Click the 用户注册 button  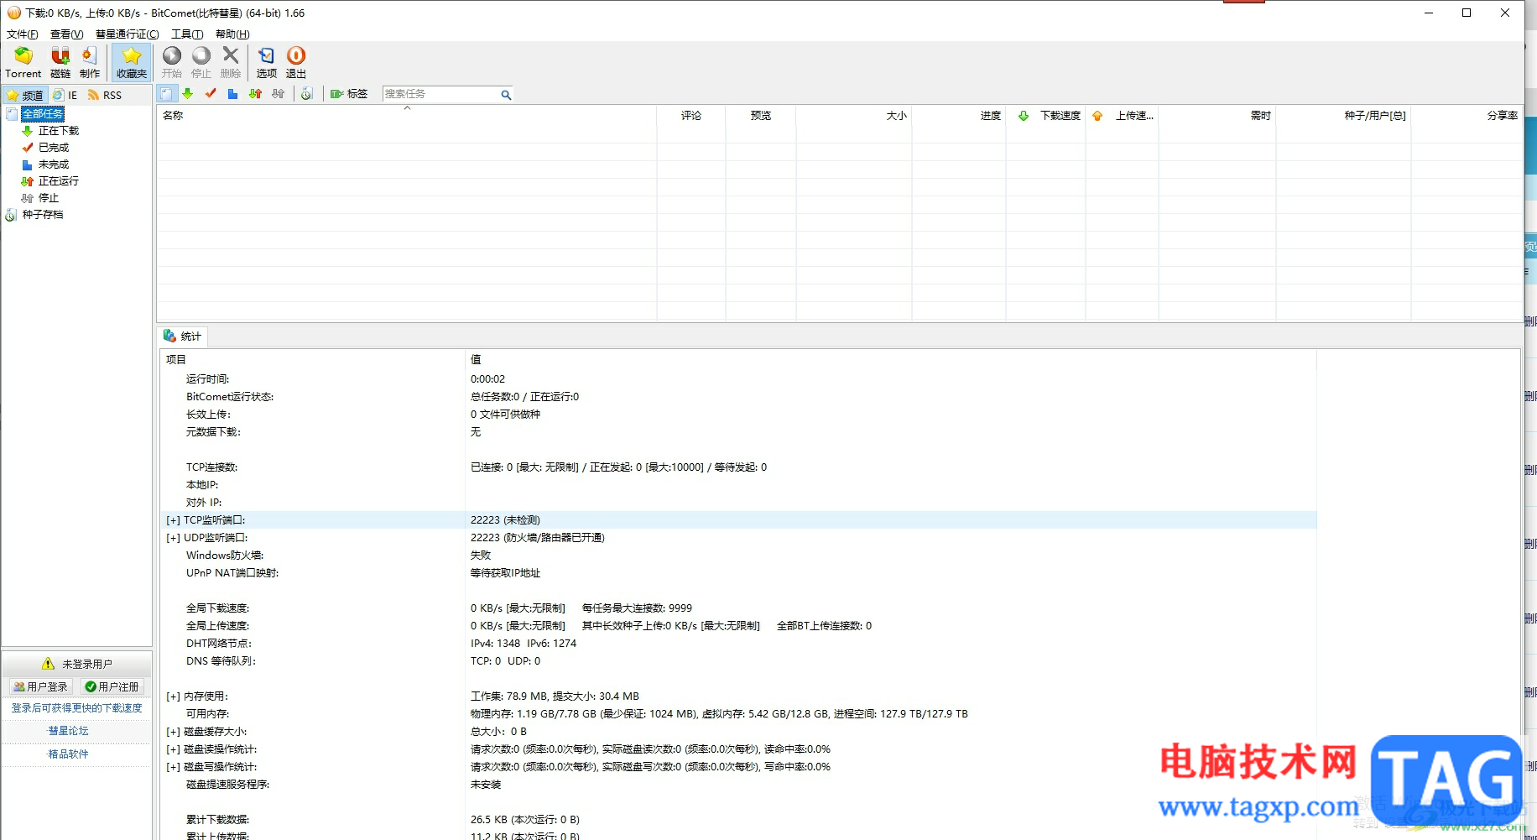pos(112,686)
